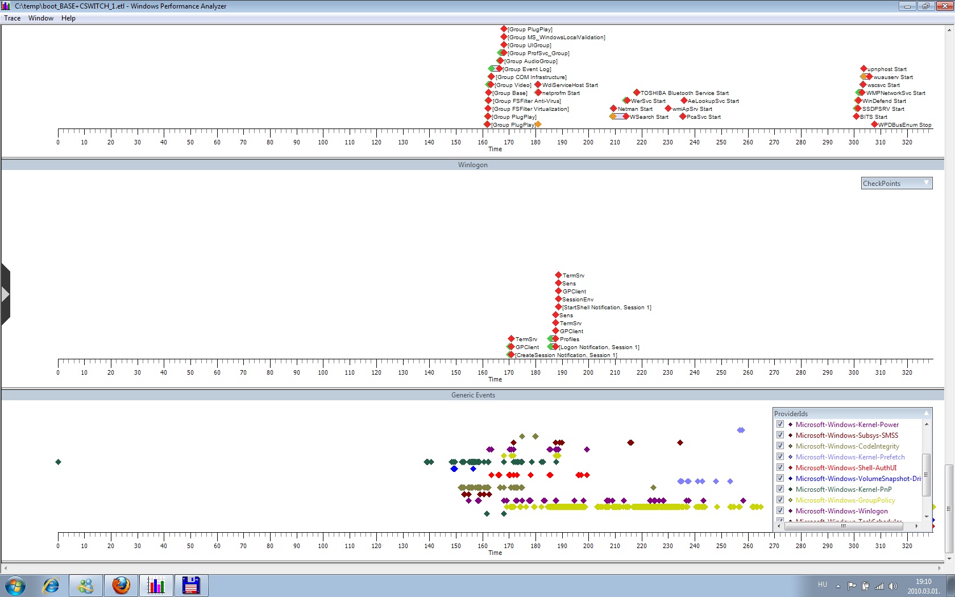
Task: Click the Logon Notification Session 1 marker
Action: coord(555,347)
